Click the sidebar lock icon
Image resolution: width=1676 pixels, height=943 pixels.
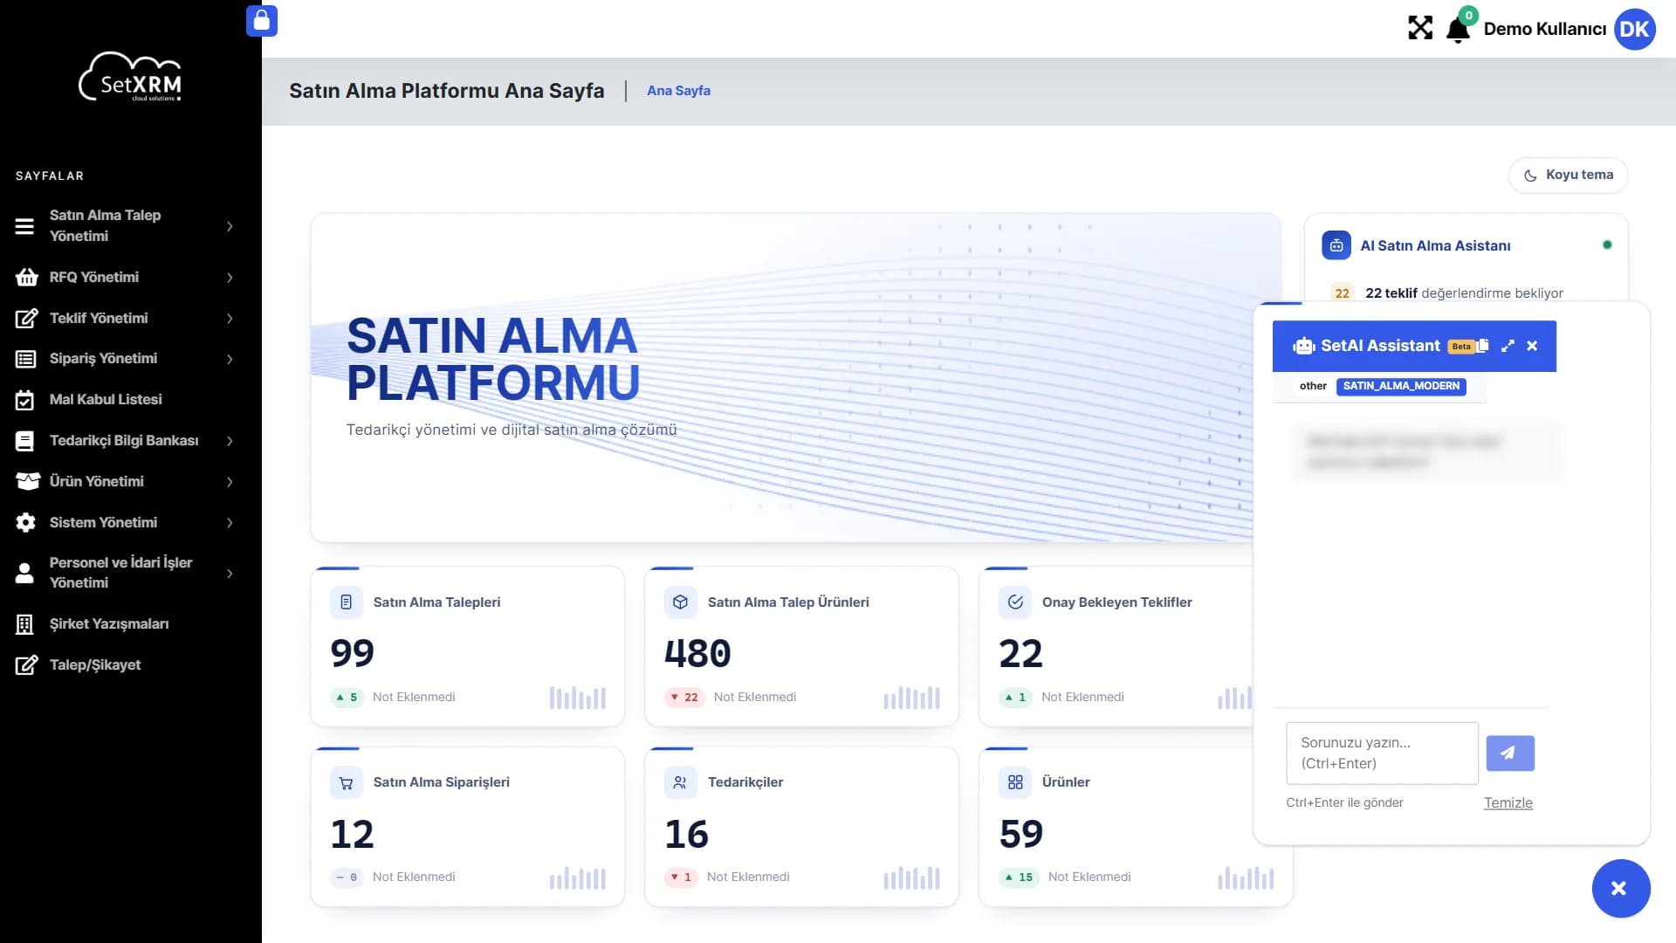[x=262, y=21]
